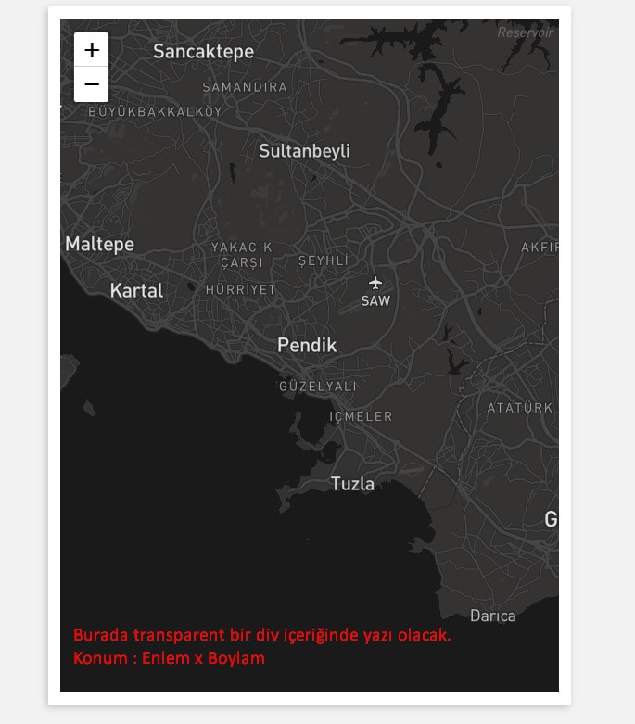Select the Kartal district label
This screenshot has height=724, width=635.
(x=136, y=290)
